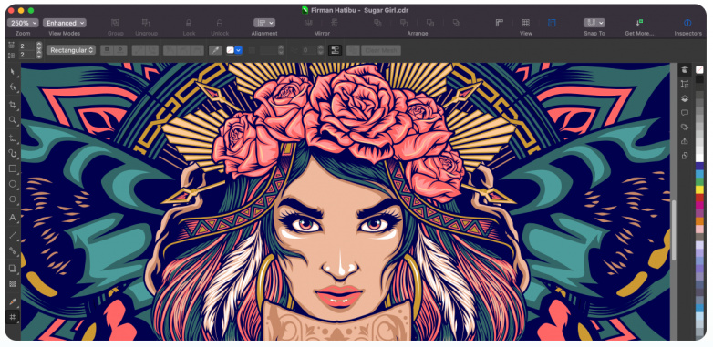Open the Comments inspector icon

[x=685, y=113]
